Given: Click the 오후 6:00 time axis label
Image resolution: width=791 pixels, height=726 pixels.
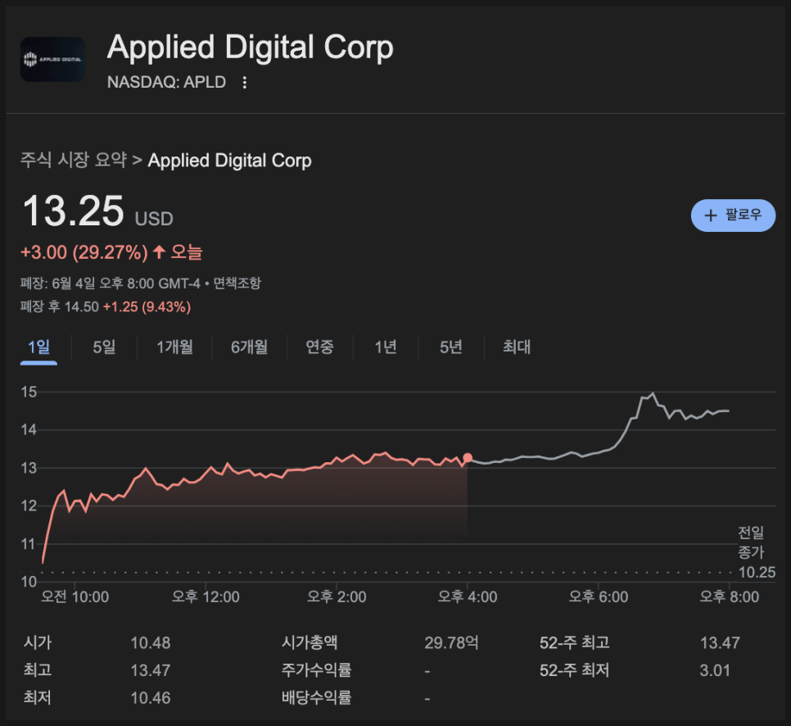Looking at the screenshot, I should point(599,597).
